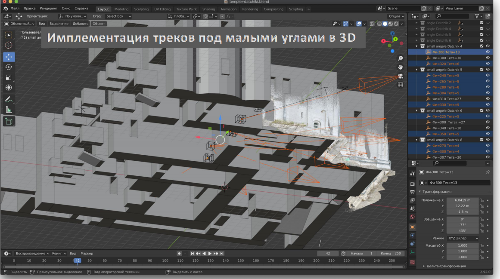Uncheck small angele Datchik 5 collection checkbox
The width and height of the screenshot is (500, 279).
click(x=481, y=70)
